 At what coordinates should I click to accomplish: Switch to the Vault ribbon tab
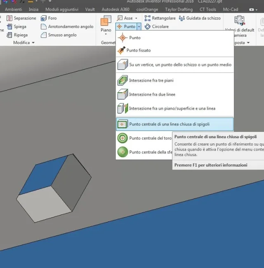[90, 9]
